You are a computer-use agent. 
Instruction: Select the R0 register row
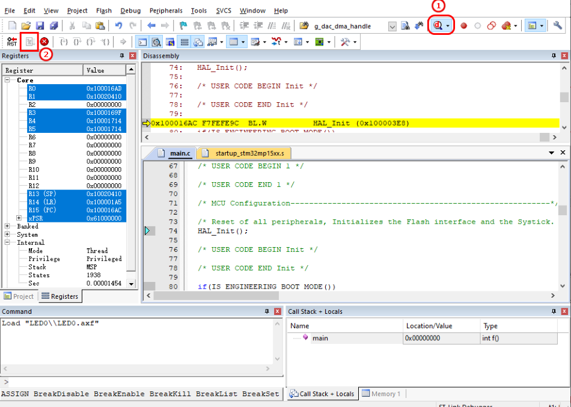point(77,88)
